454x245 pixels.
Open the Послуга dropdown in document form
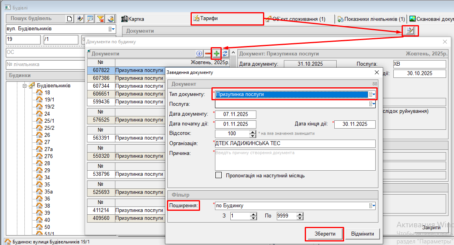372,104
